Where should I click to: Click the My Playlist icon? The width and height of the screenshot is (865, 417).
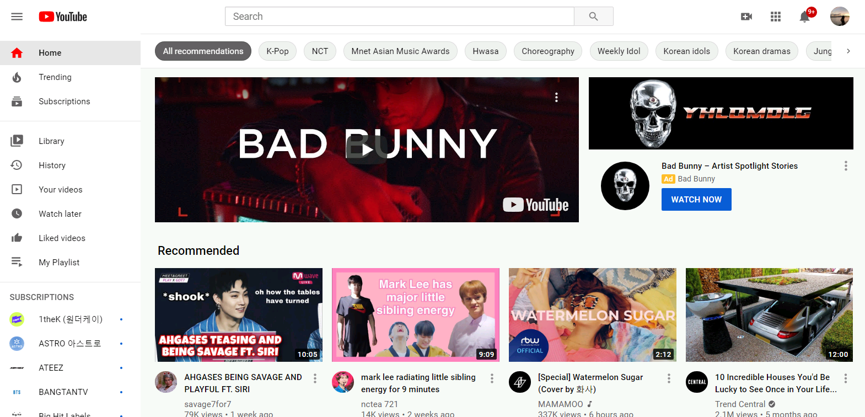click(17, 263)
